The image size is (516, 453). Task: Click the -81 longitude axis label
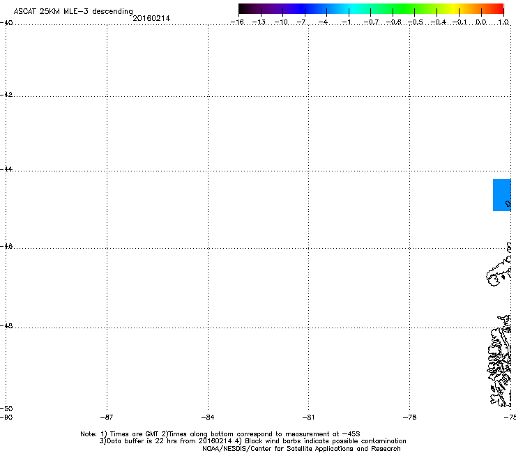[x=309, y=417]
